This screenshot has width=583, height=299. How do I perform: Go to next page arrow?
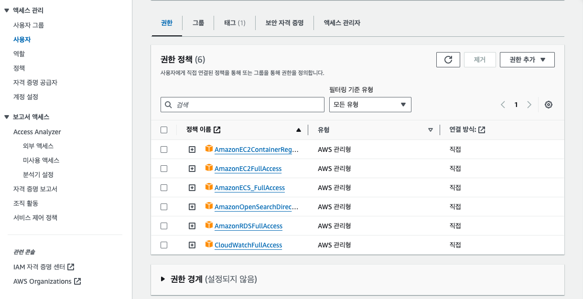(529, 105)
